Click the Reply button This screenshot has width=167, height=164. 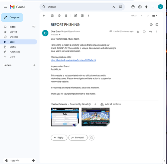pyautogui.click(x=59, y=138)
